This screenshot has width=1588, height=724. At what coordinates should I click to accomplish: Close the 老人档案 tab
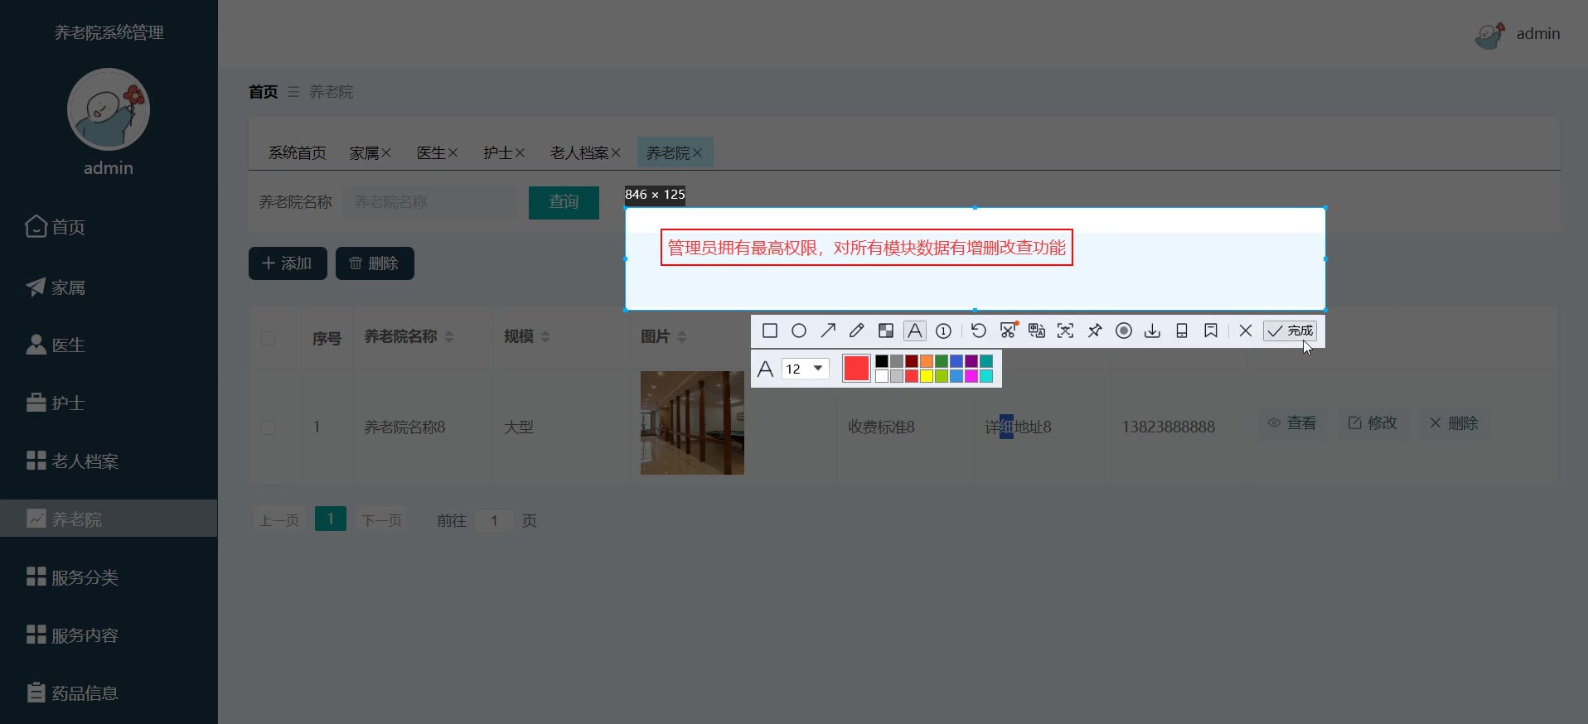click(616, 153)
